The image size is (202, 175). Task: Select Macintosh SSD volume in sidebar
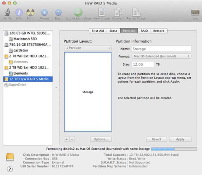click(25, 39)
